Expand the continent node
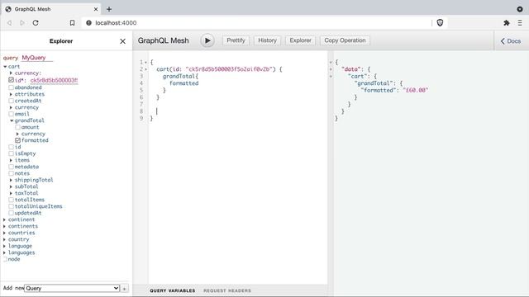This screenshot has height=297, width=529. pyautogui.click(x=4, y=219)
